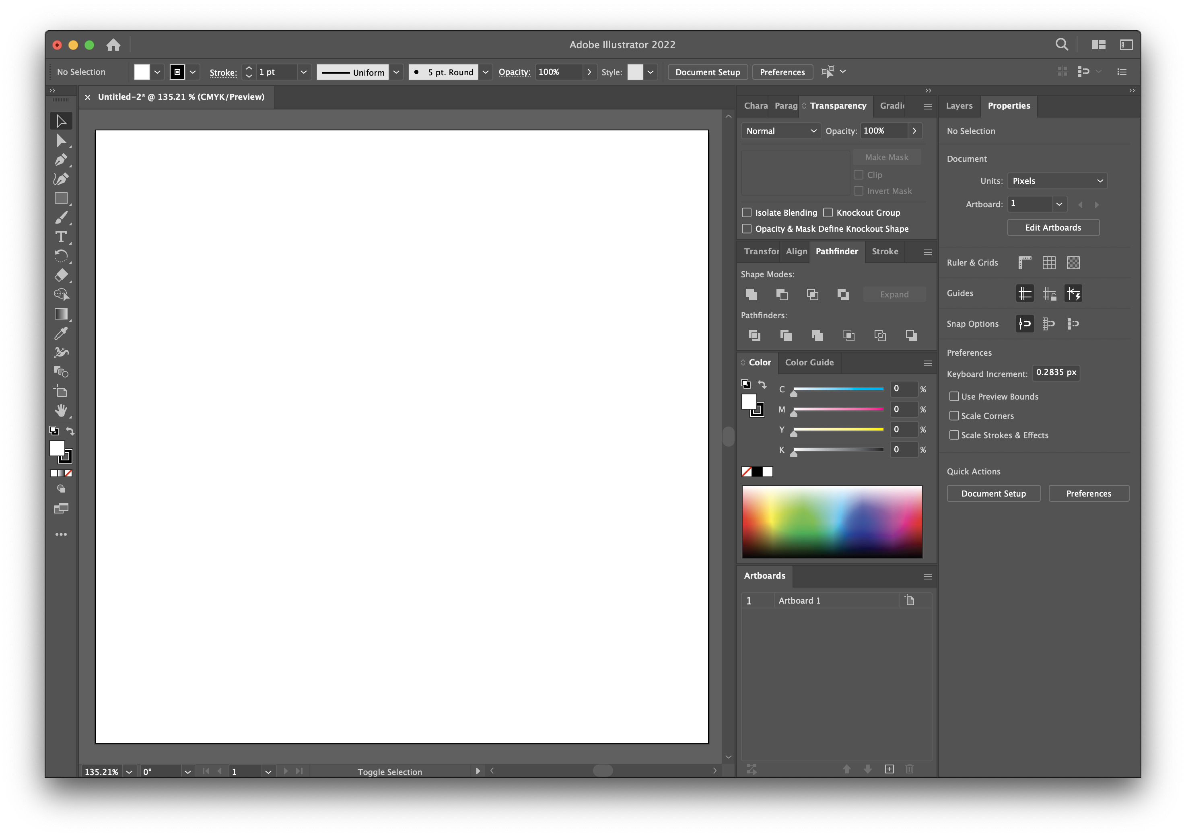Switch to the Layers tab
The image size is (1186, 837).
click(x=959, y=105)
